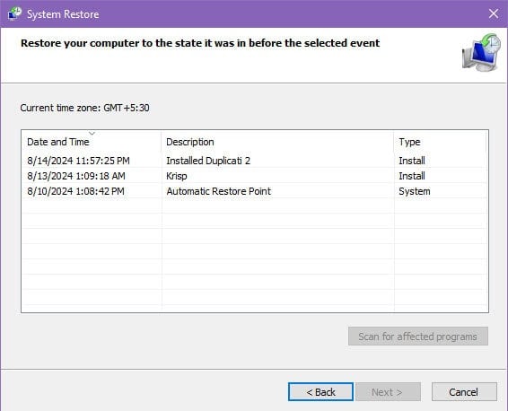Click the sort arrow above Date and Time
The width and height of the screenshot is (508, 411).
point(92,133)
